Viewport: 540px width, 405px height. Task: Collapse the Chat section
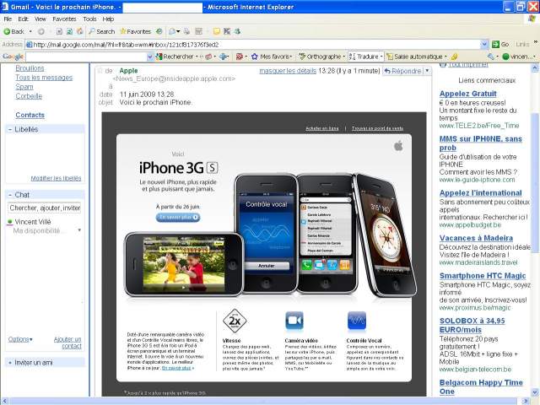click(10, 195)
